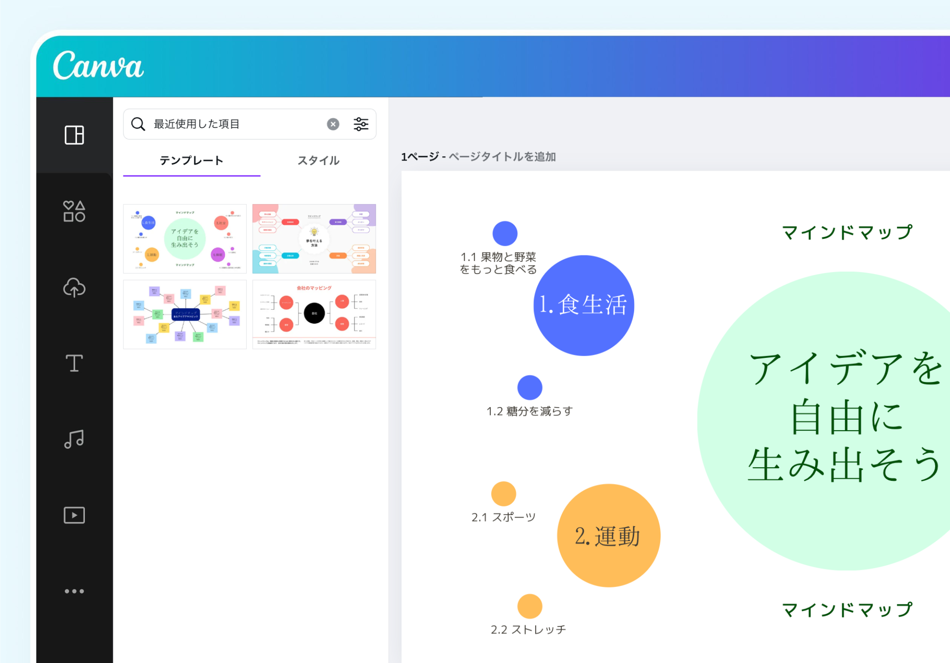Select the small orange dot above 2.2 ストレッチ
Image resolution: width=950 pixels, height=663 pixels.
530,606
